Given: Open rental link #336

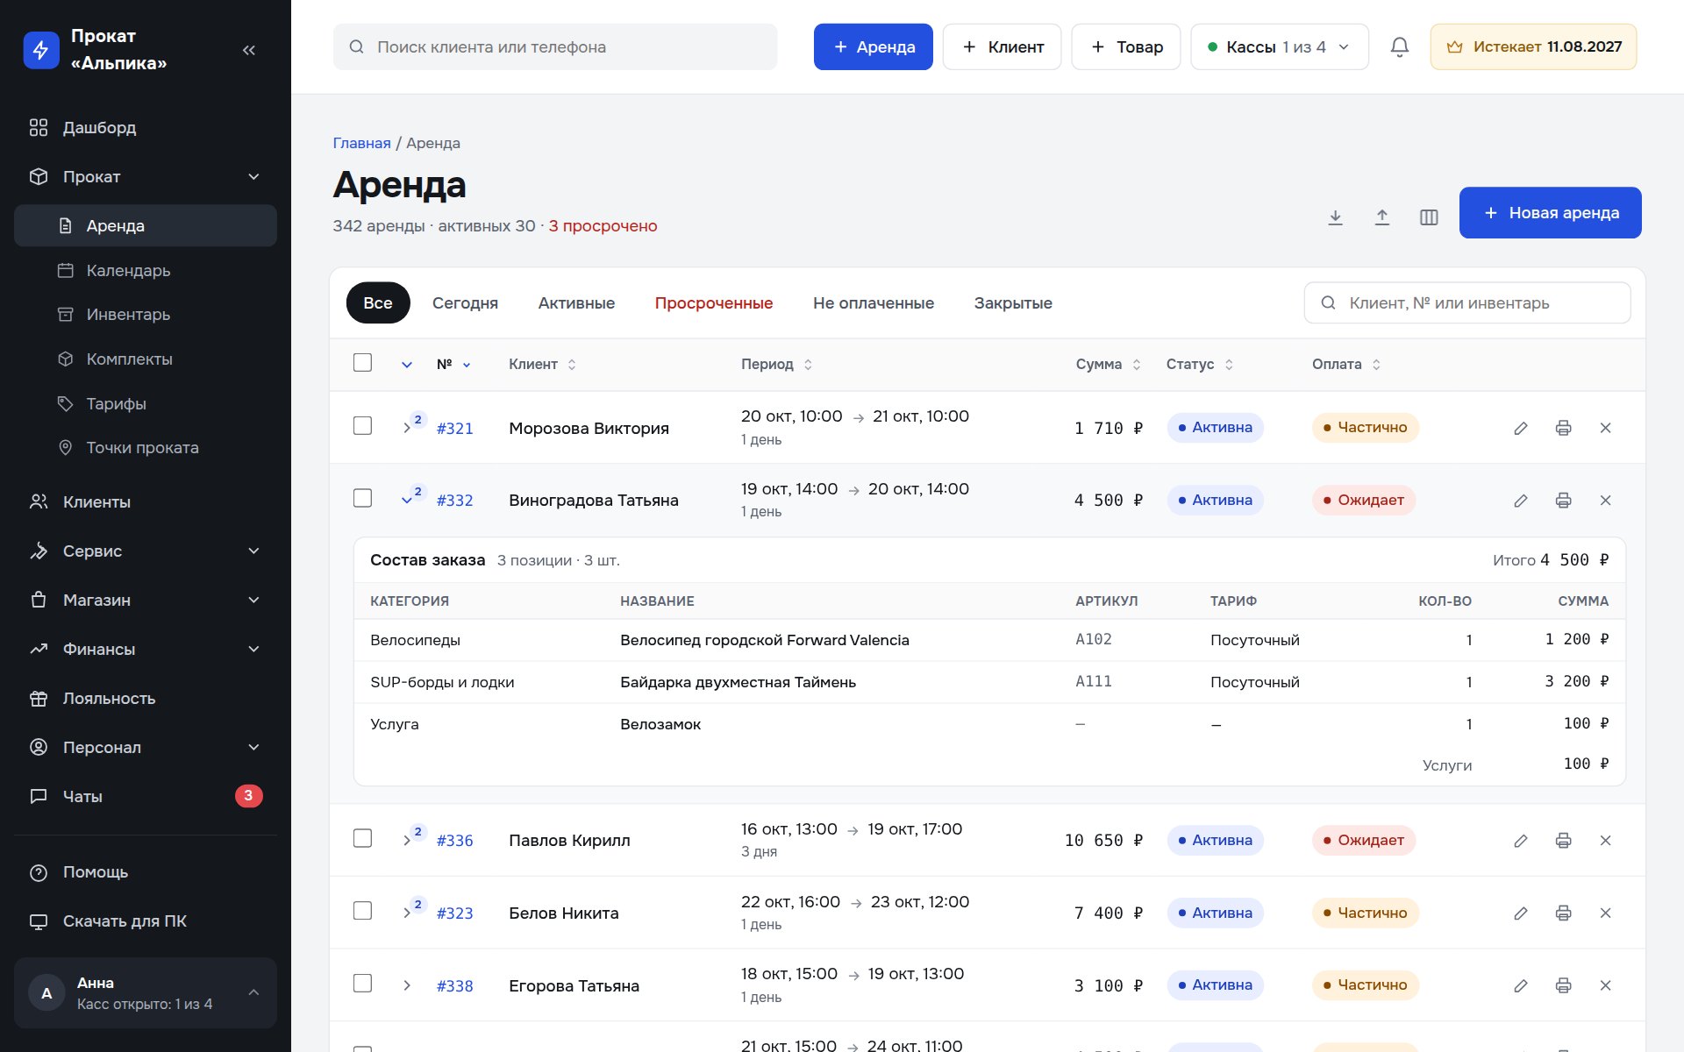Looking at the screenshot, I should [454, 841].
